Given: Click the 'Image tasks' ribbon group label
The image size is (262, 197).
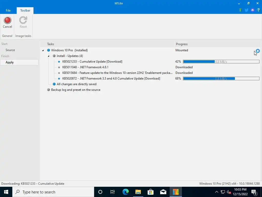Looking at the screenshot, I should 23,36.
